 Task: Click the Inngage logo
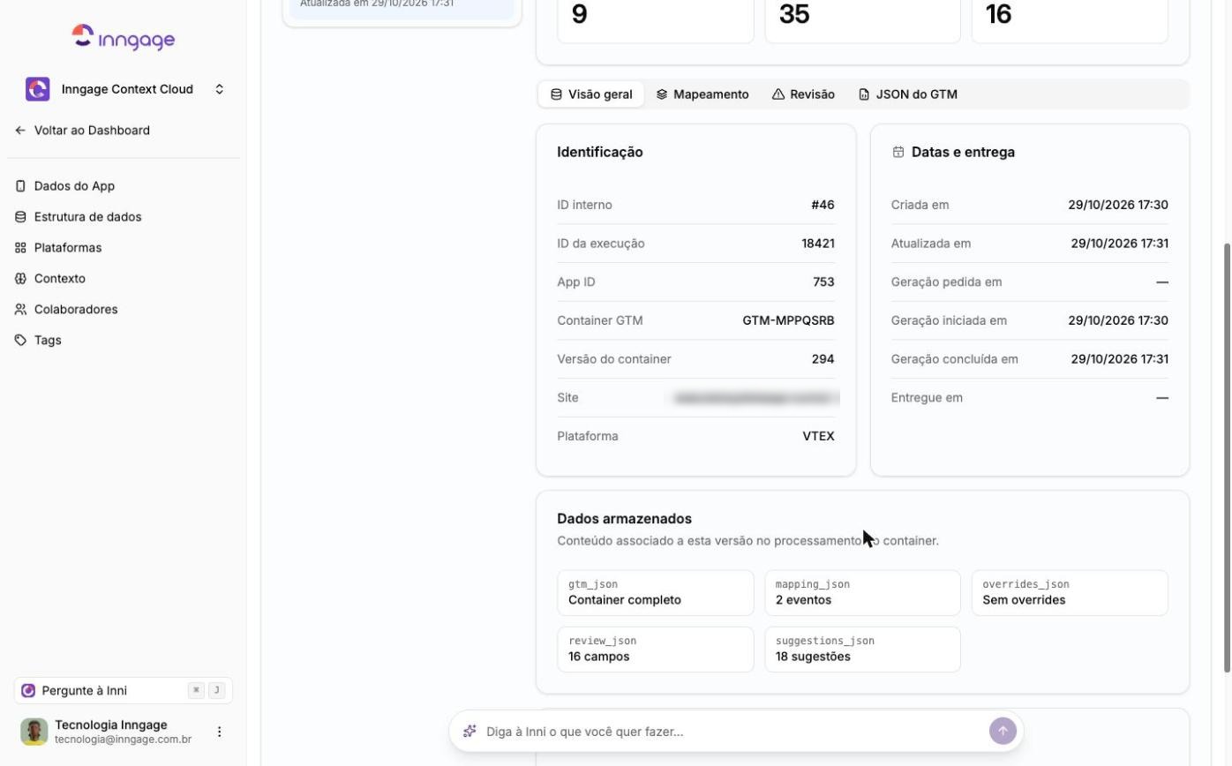pyautogui.click(x=123, y=37)
